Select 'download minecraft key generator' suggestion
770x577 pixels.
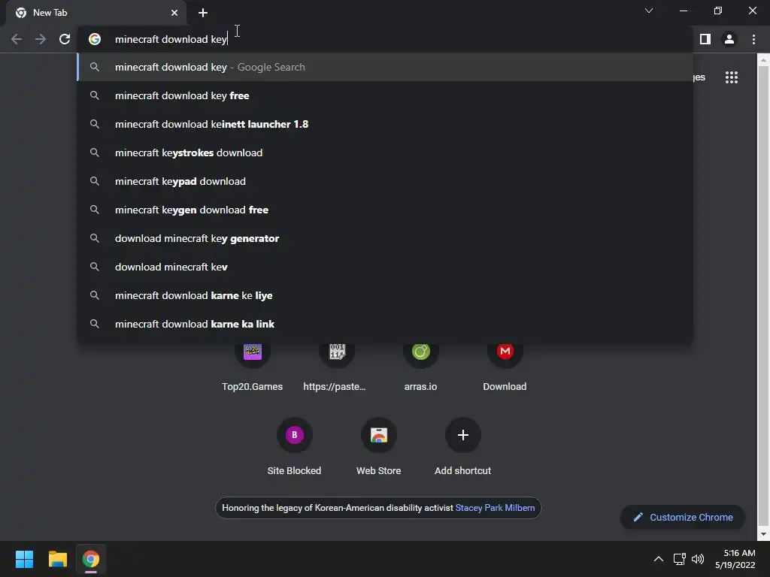[x=385, y=238]
